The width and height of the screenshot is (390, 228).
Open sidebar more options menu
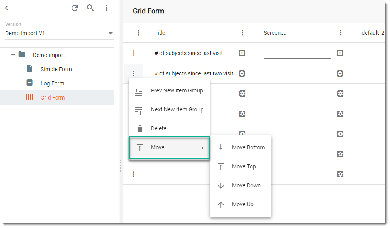(106, 8)
